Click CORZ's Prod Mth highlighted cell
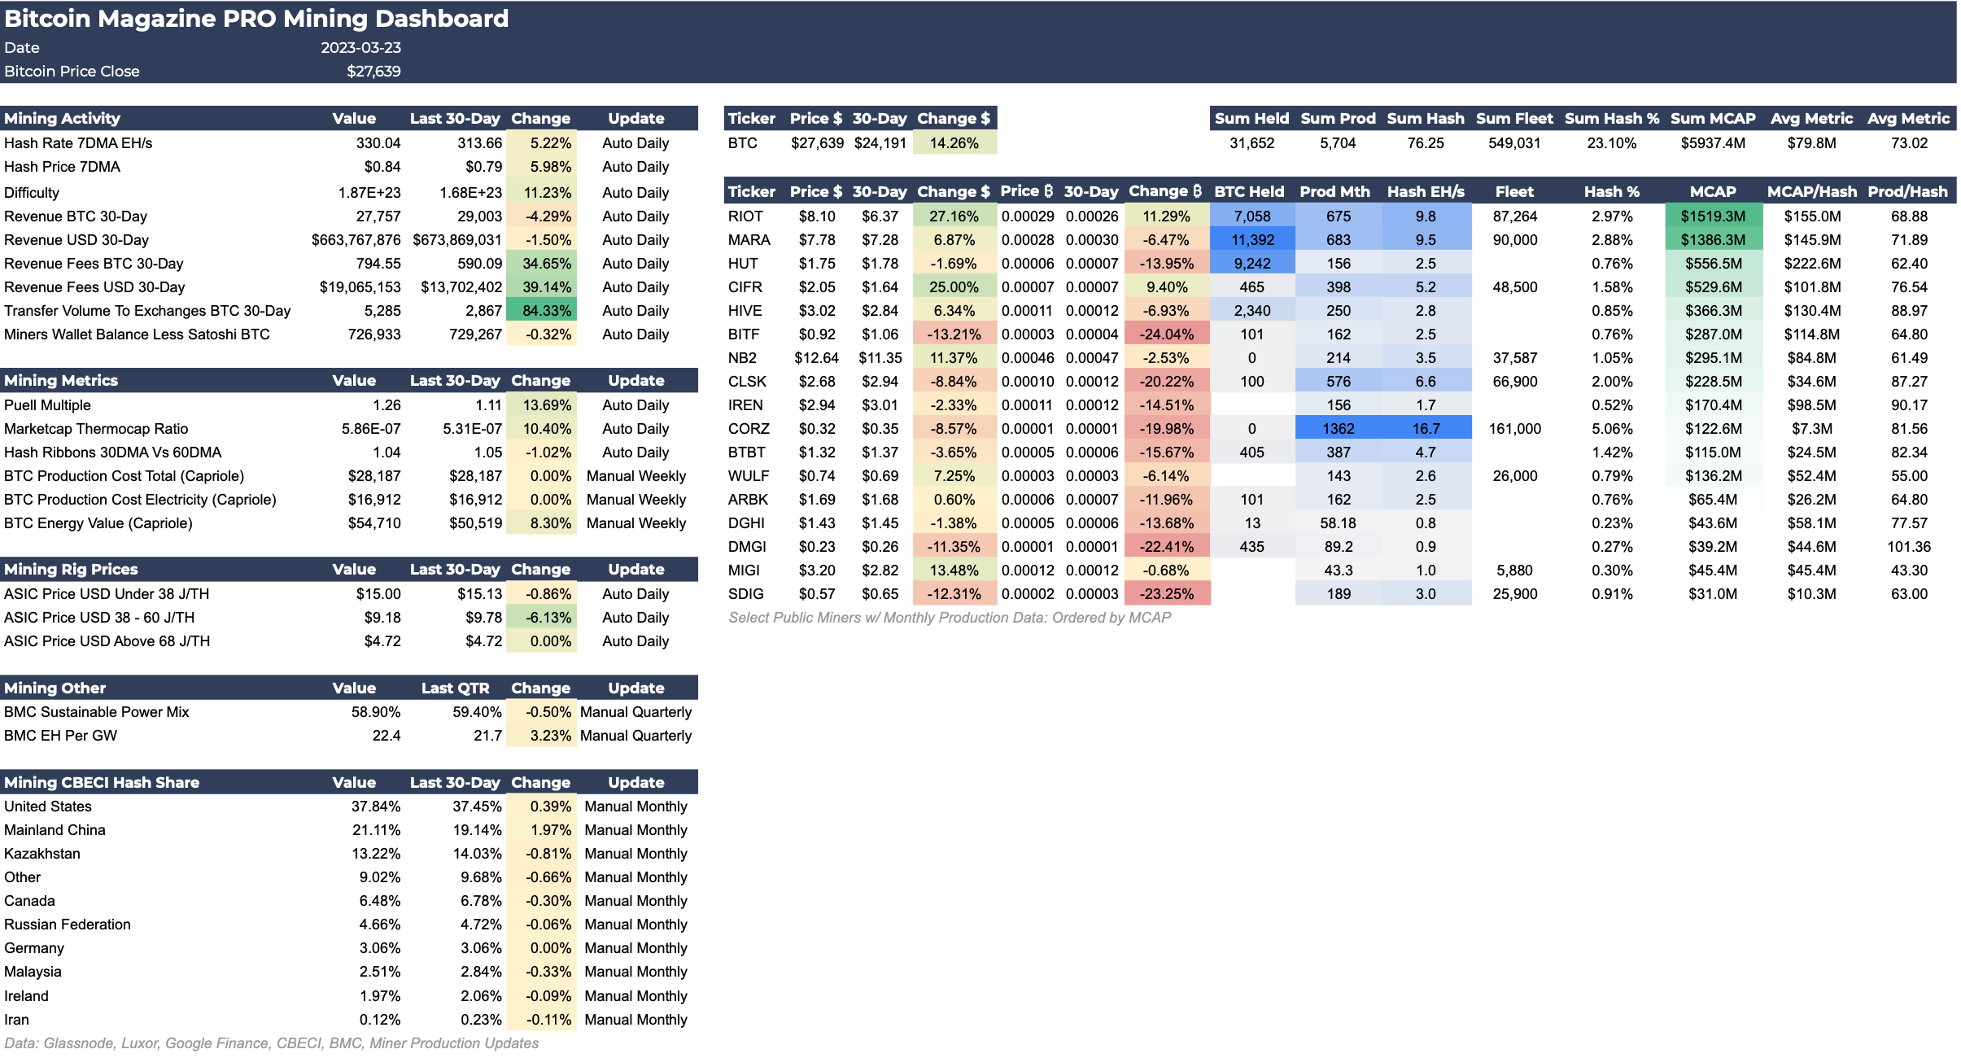1961x1058 pixels. pos(1339,428)
